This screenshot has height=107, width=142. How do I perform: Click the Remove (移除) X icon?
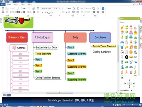(x=98, y=9)
